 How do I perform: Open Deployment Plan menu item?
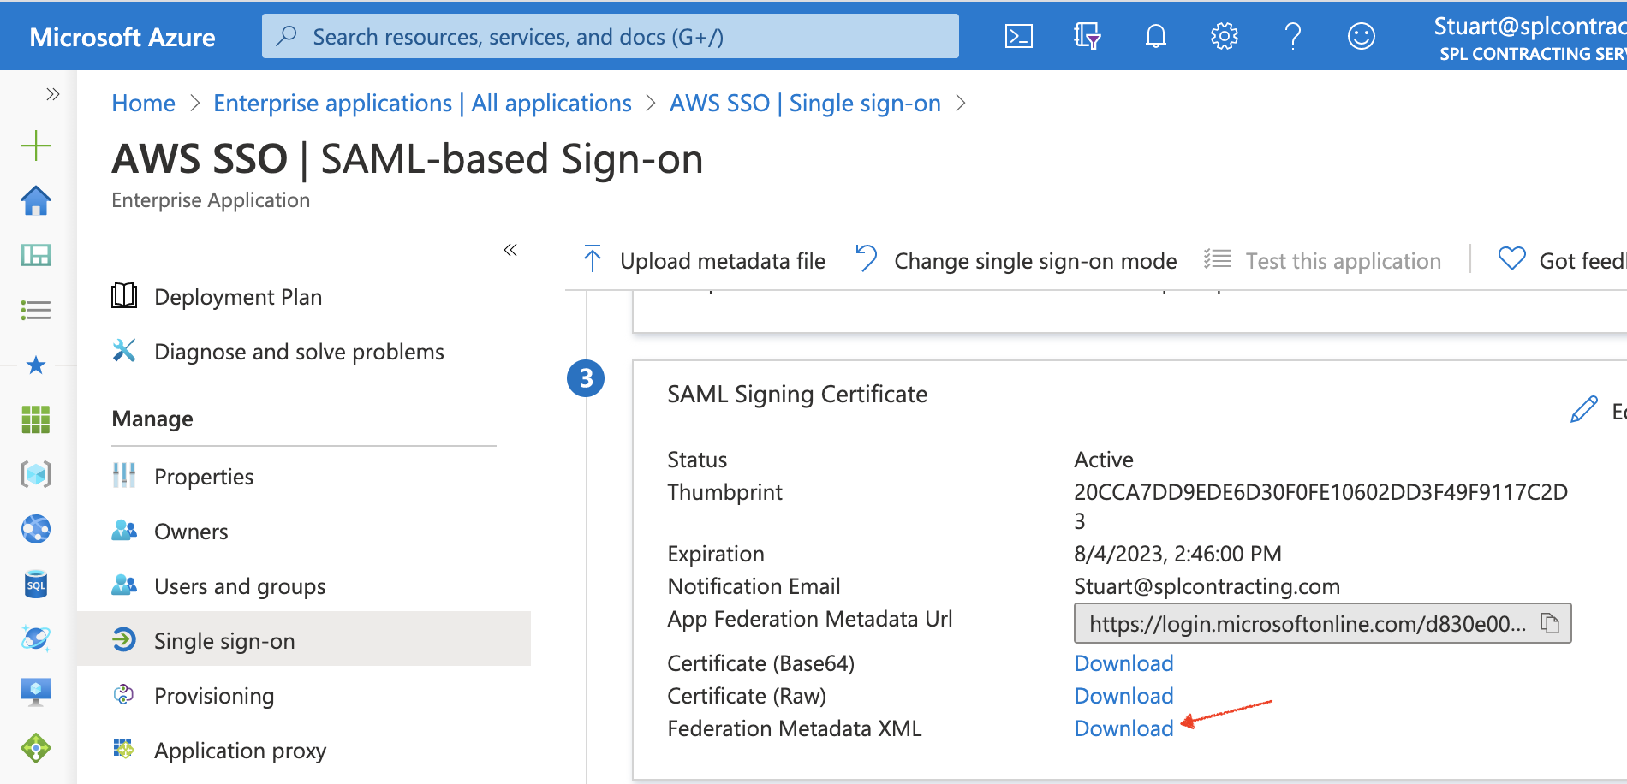click(x=304, y=297)
